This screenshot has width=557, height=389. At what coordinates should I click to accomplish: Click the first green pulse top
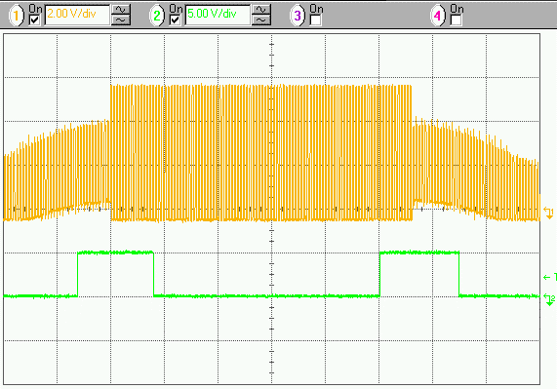[115, 253]
